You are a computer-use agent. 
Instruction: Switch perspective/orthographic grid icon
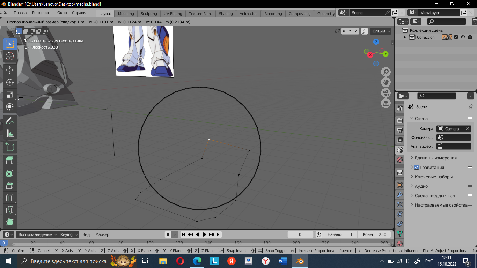click(386, 103)
